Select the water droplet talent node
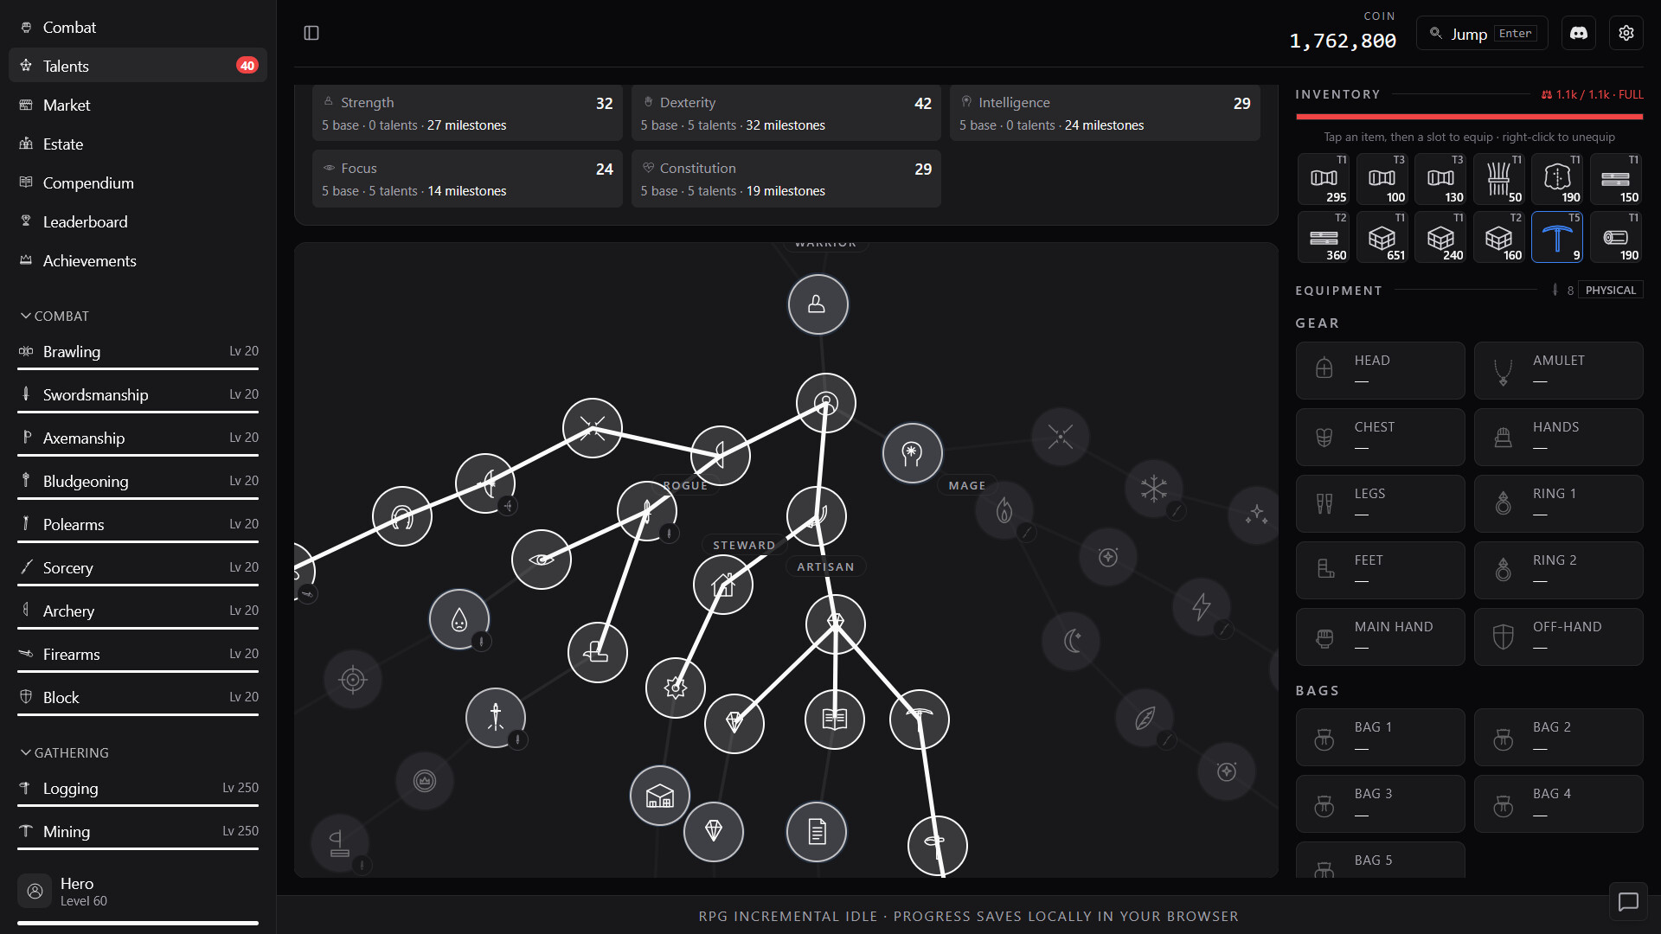This screenshot has width=1661, height=934. 459,619
